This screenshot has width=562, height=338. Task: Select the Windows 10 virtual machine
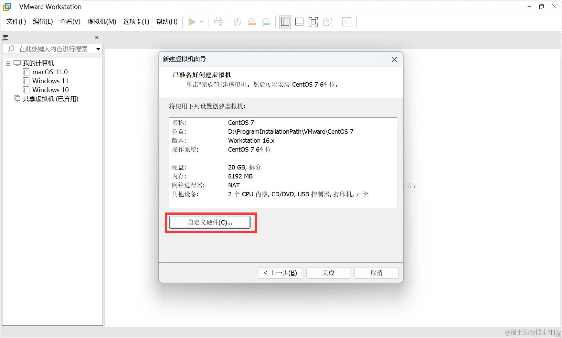[51, 90]
